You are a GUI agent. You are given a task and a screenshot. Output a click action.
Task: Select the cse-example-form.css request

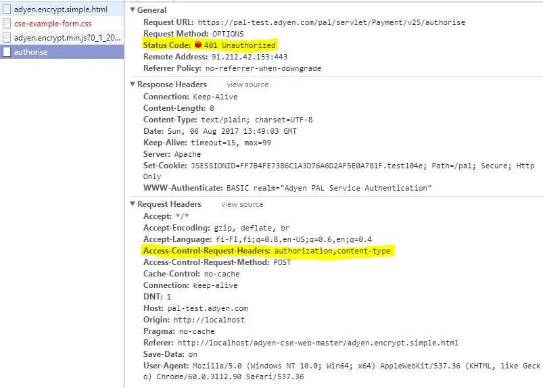62,24
